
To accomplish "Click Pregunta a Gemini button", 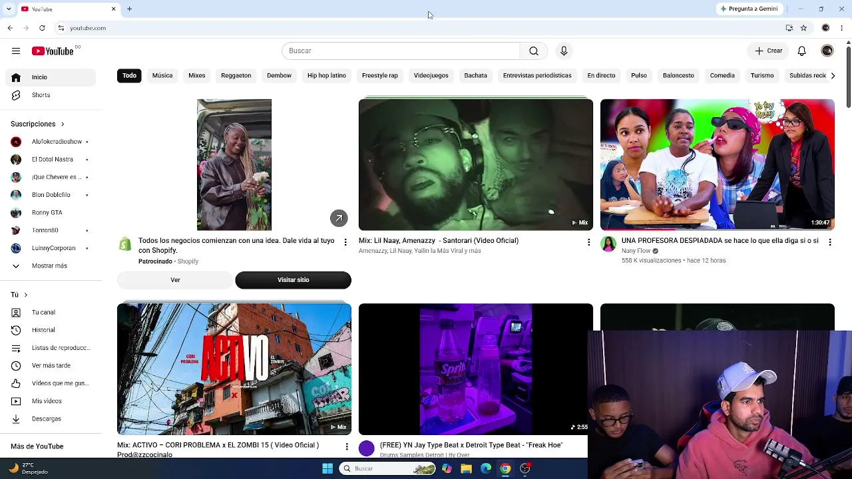I will pyautogui.click(x=749, y=9).
